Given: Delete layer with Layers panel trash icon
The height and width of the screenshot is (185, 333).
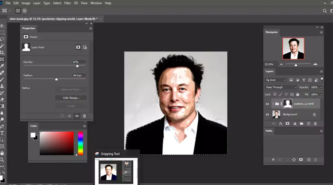Looking at the screenshot, I should pos(315,124).
